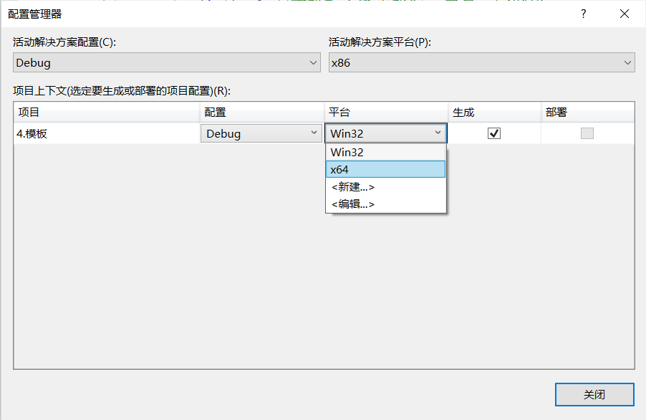Click the 平台 column header

click(385, 112)
